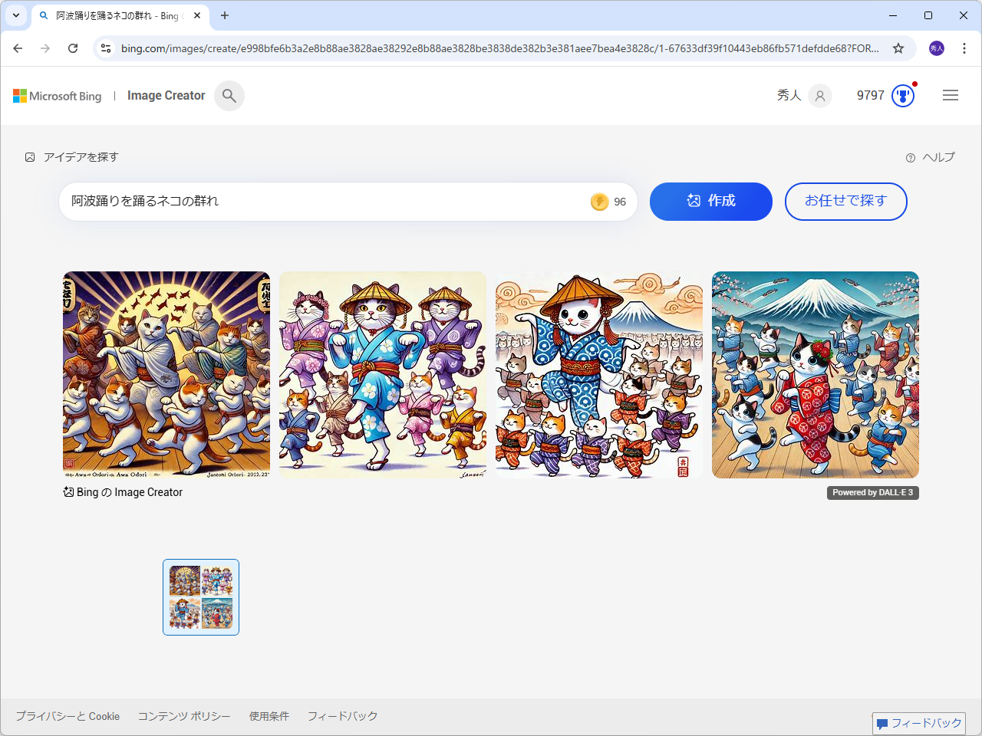Open Chrome's three-dot menu

tap(964, 48)
